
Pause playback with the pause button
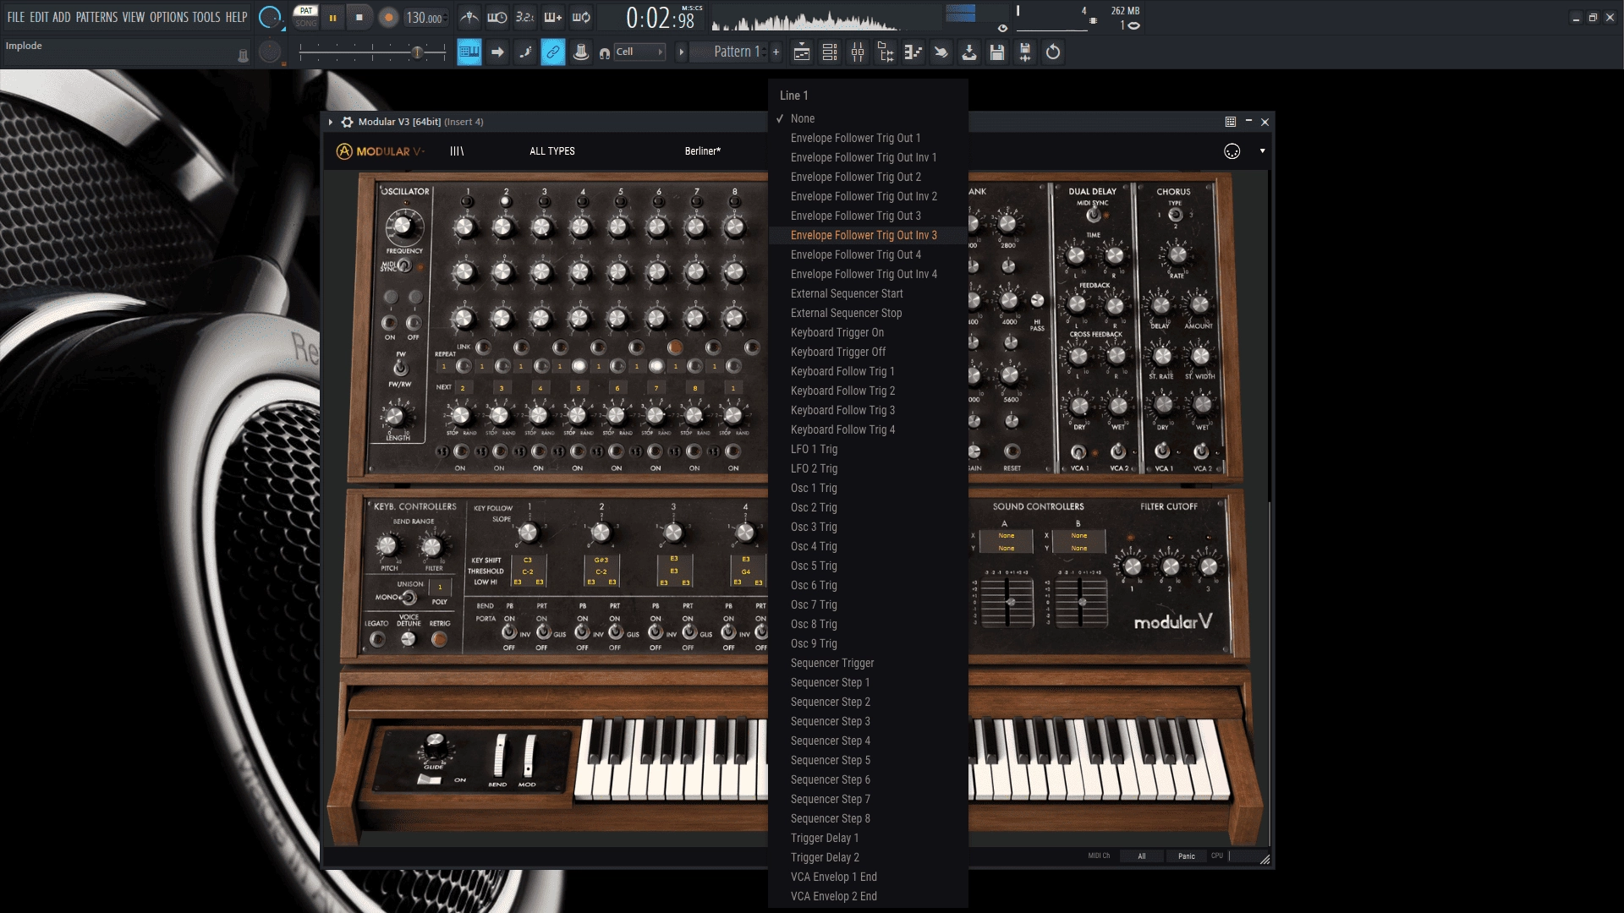tap(333, 17)
